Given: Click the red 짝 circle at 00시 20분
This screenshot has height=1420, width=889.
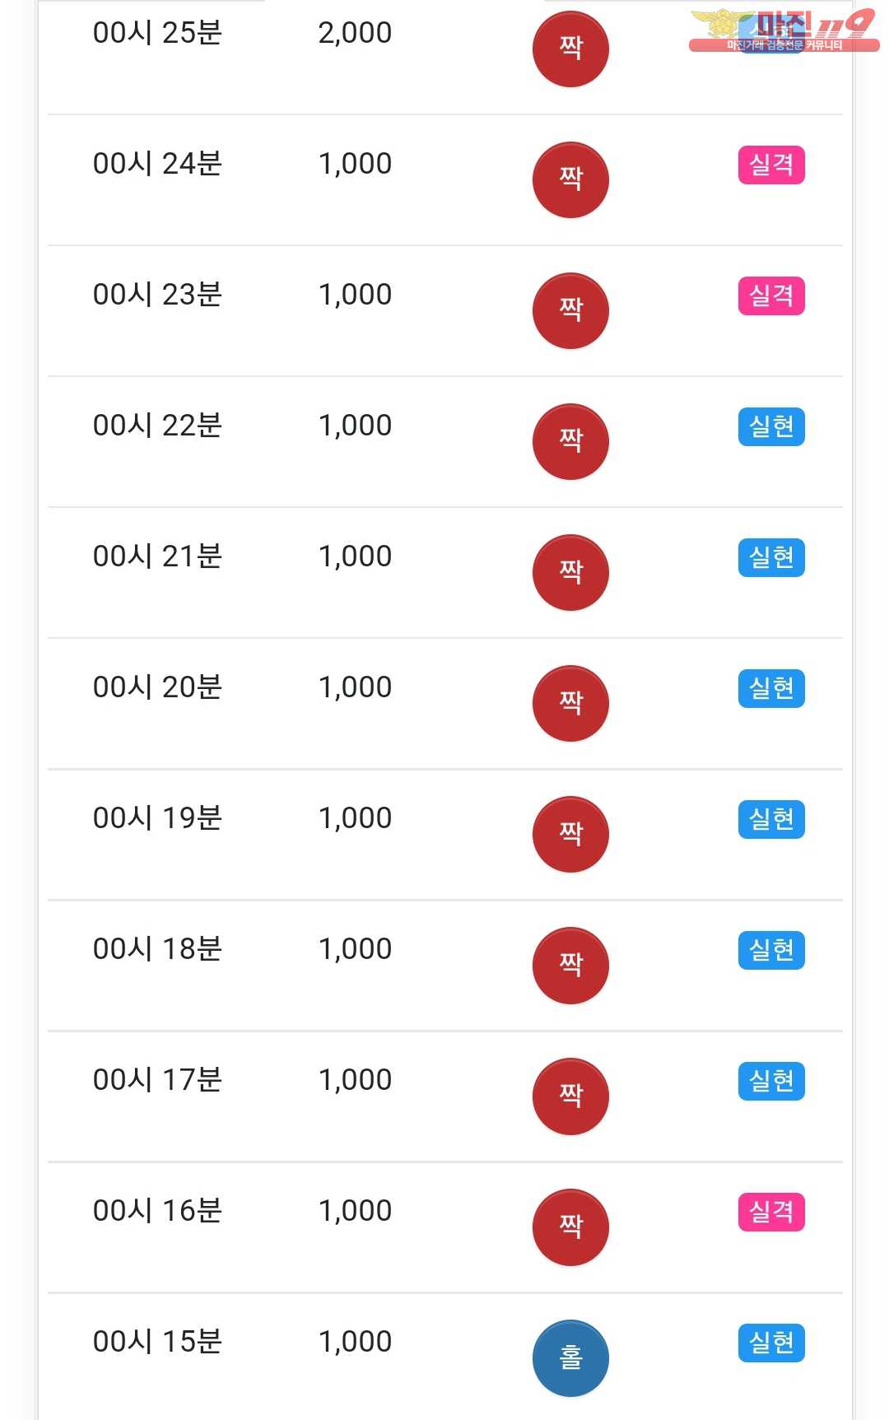Looking at the screenshot, I should [x=570, y=703].
